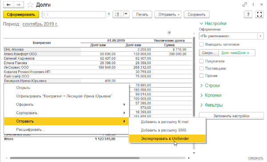Screen dimensions: 267x162
Task: Select Добавить в рассылку E-mail
Action: coord(167,122)
